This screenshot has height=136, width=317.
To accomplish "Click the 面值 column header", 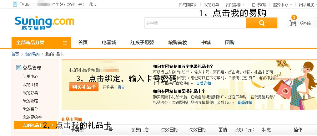I will tap(223, 130).
